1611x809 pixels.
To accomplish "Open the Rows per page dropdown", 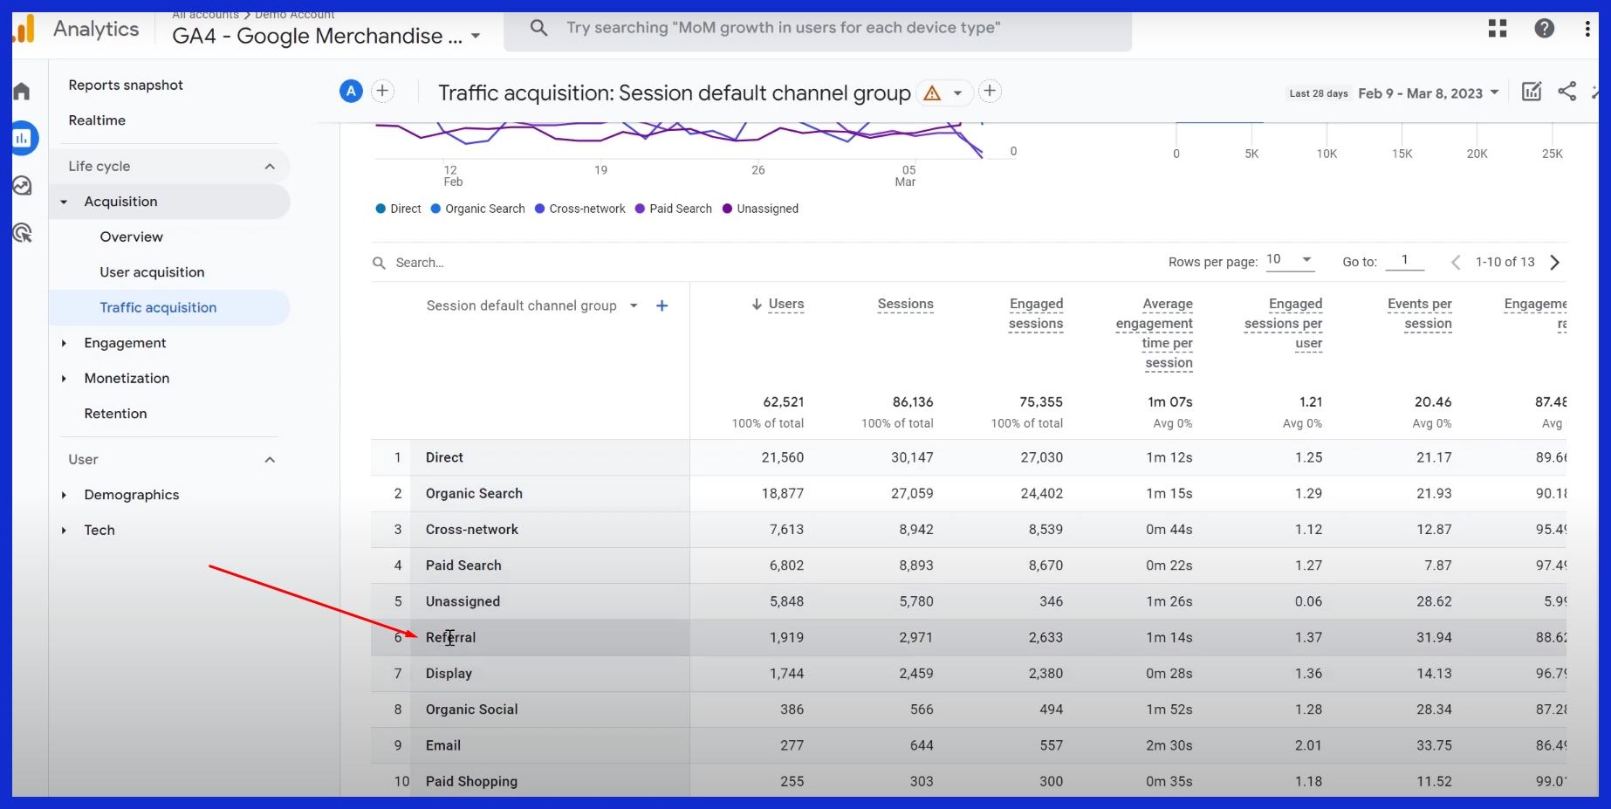I will [x=1290, y=259].
